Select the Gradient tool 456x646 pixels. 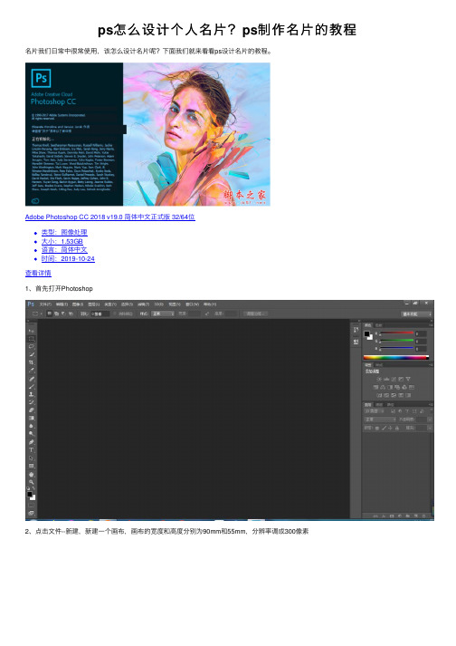(32, 418)
